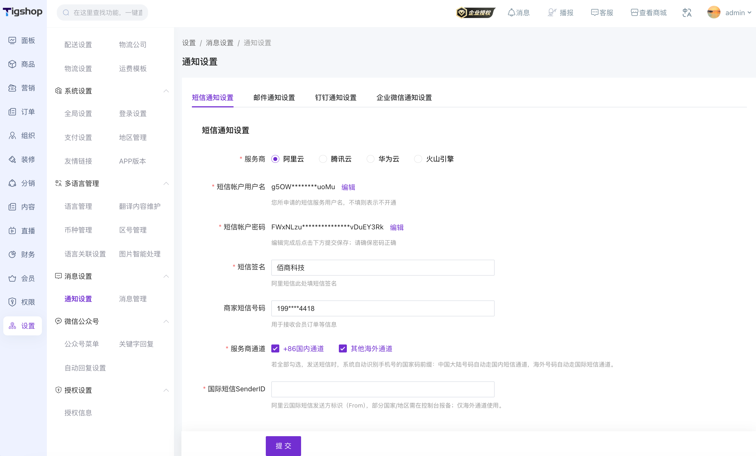Collapse the 微信公众号 menu group
The width and height of the screenshot is (756, 456).
[166, 321]
